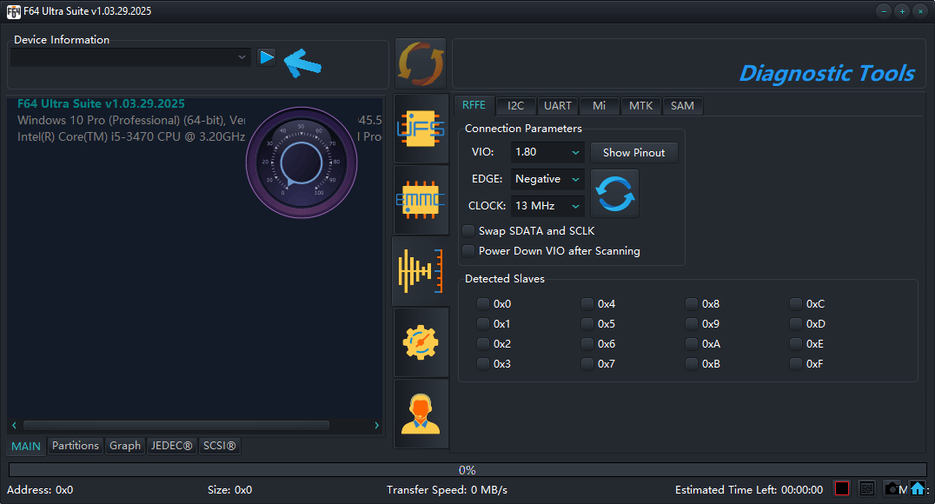Screen dimensions: 935x504
Task: Click the blue RFFE rescan button
Action: click(614, 193)
